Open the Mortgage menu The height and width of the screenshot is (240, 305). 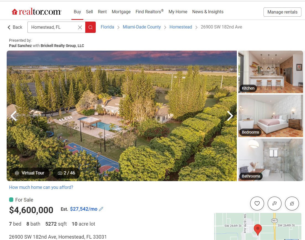[121, 12]
